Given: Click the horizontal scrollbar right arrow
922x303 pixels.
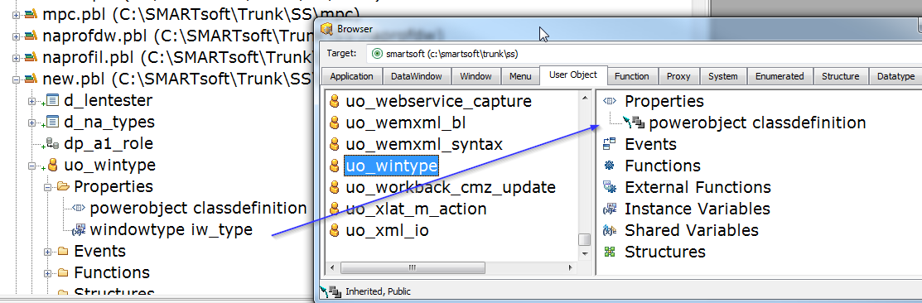Looking at the screenshot, I should [570, 267].
